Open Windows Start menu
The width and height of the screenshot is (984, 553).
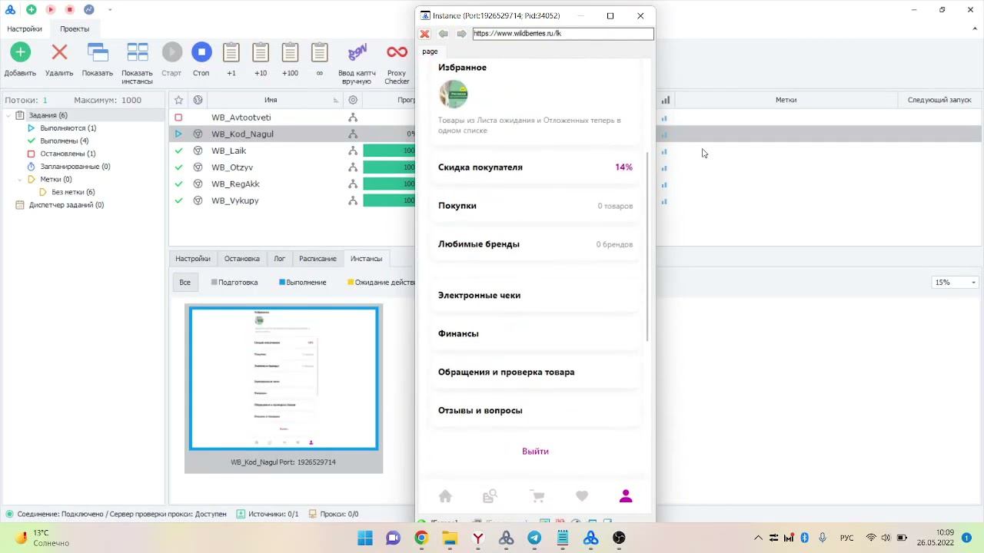pyautogui.click(x=365, y=538)
